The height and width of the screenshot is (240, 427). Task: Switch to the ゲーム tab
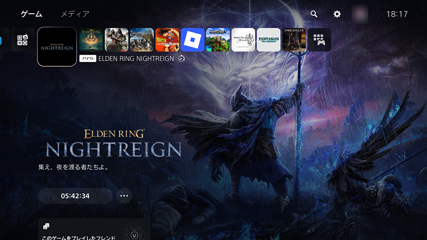(x=32, y=14)
